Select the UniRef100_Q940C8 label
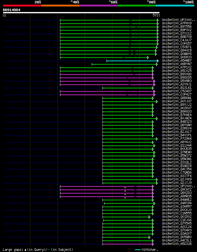Screen dimensions: 197x252 click(x=177, y=51)
